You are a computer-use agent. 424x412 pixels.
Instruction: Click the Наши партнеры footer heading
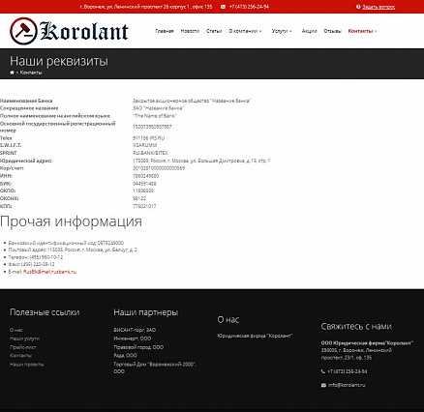146,312
